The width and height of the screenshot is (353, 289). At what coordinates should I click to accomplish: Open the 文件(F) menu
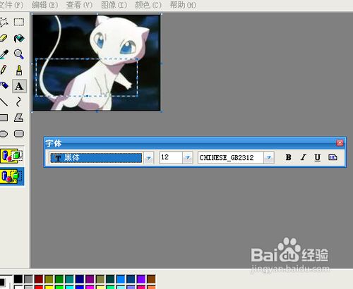(x=11, y=5)
